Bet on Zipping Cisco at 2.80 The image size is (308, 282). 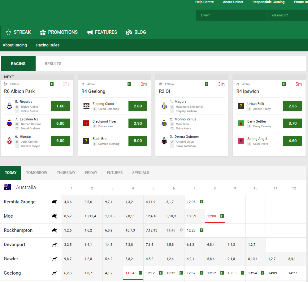click(138, 106)
